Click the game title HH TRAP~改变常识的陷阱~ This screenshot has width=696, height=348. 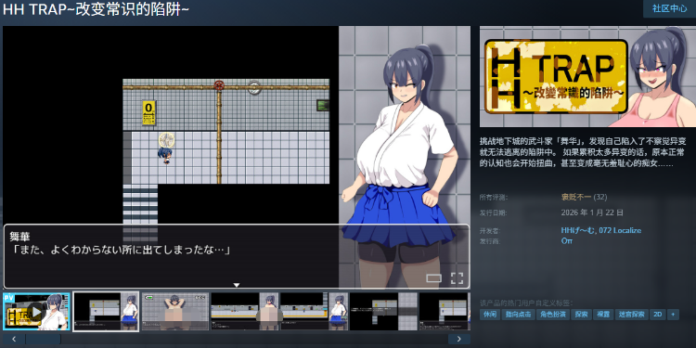97,10
